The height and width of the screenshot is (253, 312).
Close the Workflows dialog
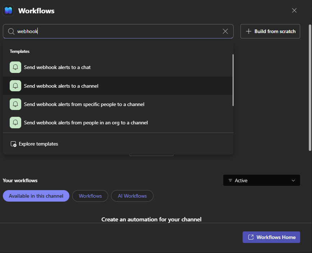(x=294, y=10)
